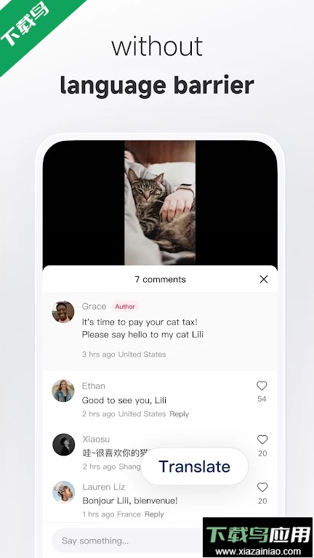View Xiaosu's profile avatar
Viewport: 314px width, 558px height.
pyautogui.click(x=64, y=445)
